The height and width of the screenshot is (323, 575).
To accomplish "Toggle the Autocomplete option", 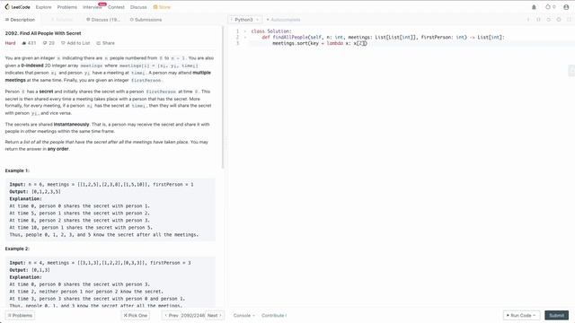I will 283,20.
